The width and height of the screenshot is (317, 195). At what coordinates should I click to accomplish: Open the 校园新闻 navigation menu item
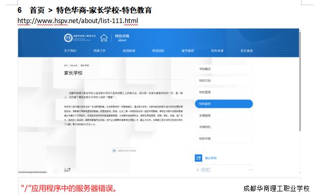click(129, 51)
